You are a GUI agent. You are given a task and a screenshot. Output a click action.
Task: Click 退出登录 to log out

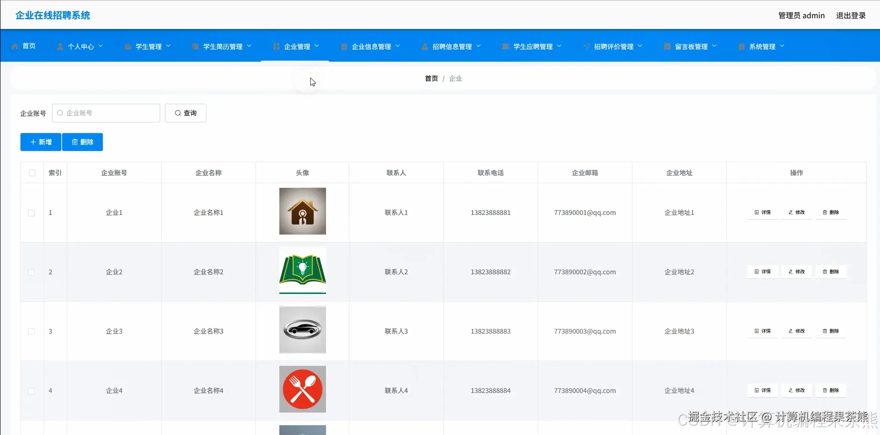click(x=851, y=15)
